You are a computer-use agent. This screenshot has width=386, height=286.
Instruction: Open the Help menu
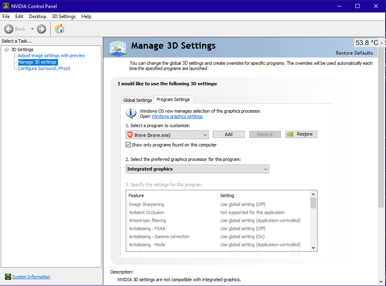86,16
